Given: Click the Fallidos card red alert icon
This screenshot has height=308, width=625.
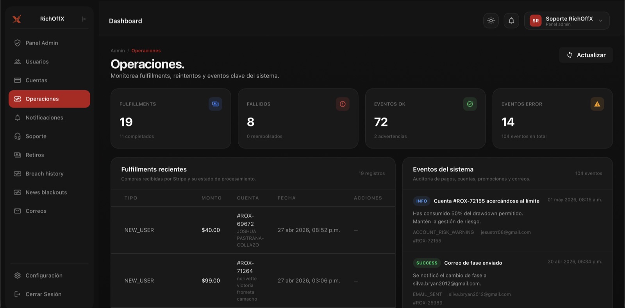Looking at the screenshot, I should [343, 104].
